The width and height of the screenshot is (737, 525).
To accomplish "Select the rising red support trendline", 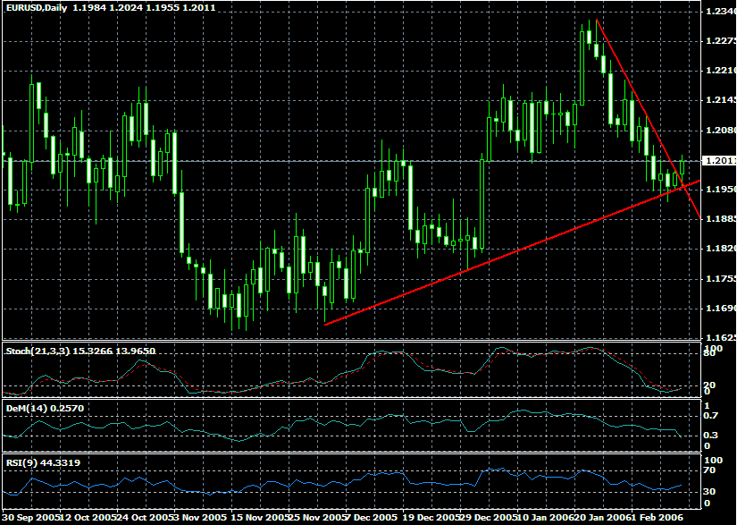I will pyautogui.click(x=513, y=252).
